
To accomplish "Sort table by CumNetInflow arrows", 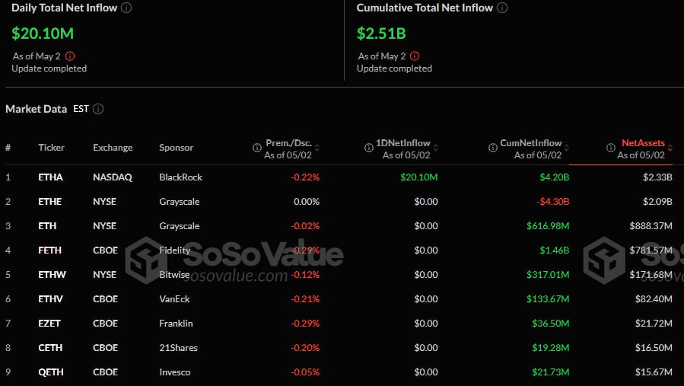I will click(567, 148).
